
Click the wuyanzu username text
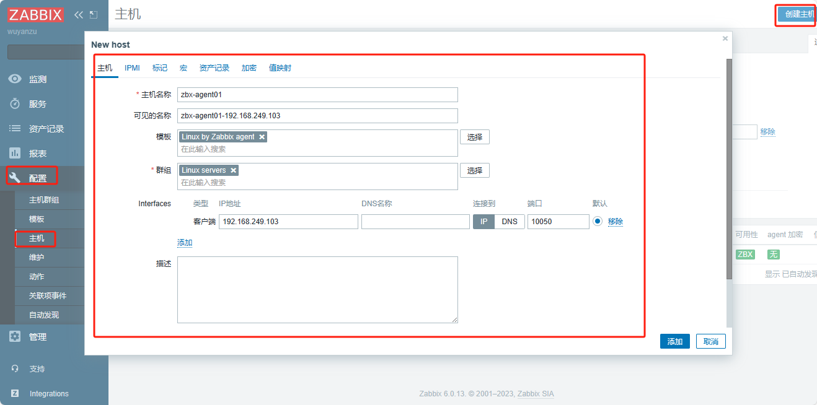[x=23, y=31]
